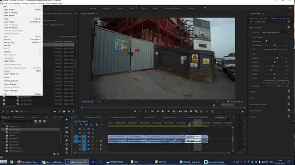
Task: Open the Input LUT dropdown
Action: pos(276,33)
